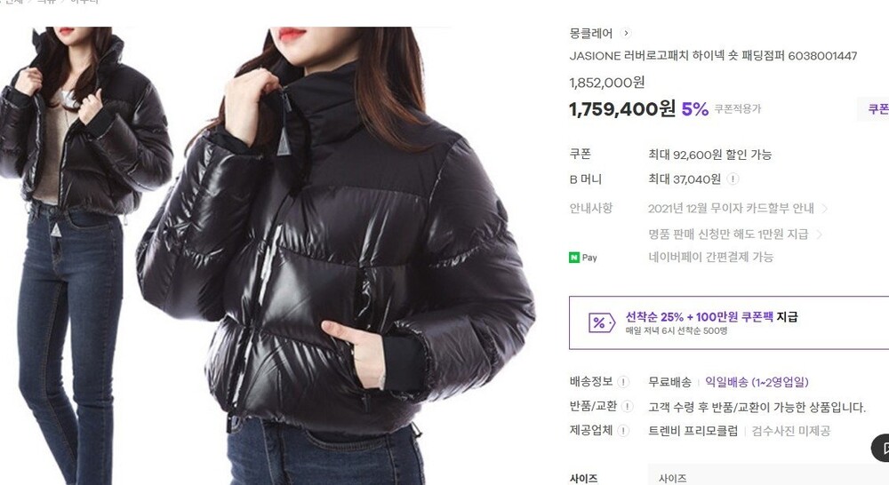
Task: Click the main jacket product image
Action: tap(334, 256)
